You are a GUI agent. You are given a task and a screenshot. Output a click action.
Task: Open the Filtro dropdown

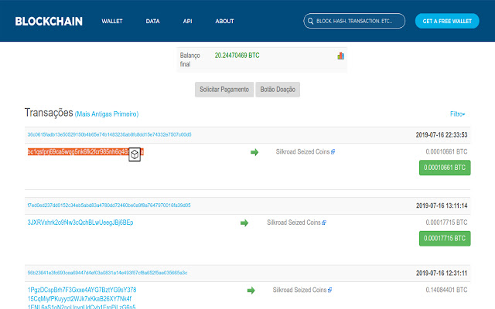click(457, 114)
